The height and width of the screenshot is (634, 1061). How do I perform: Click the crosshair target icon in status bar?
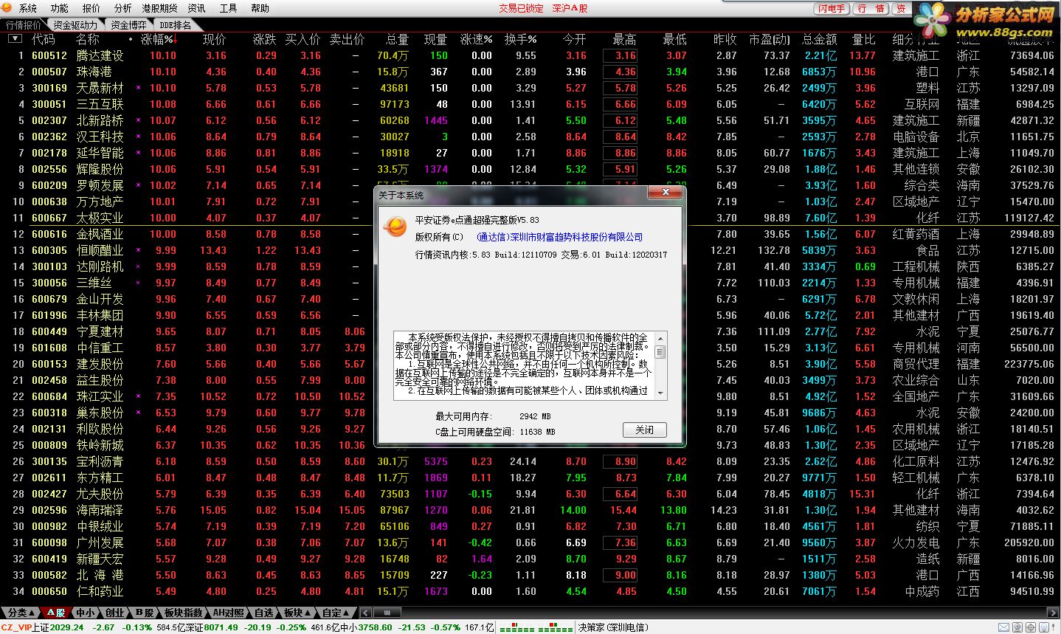click(1031, 627)
